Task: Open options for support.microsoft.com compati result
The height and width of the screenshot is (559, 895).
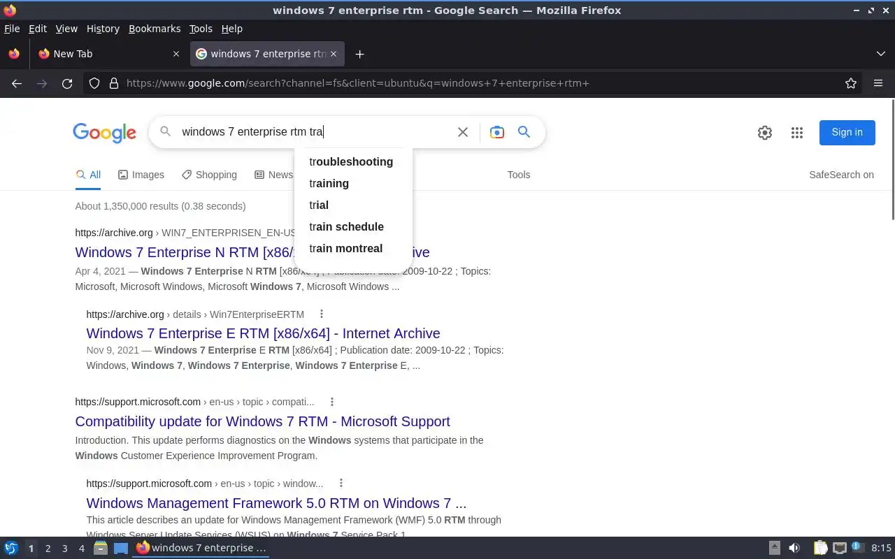Action: 332,402
